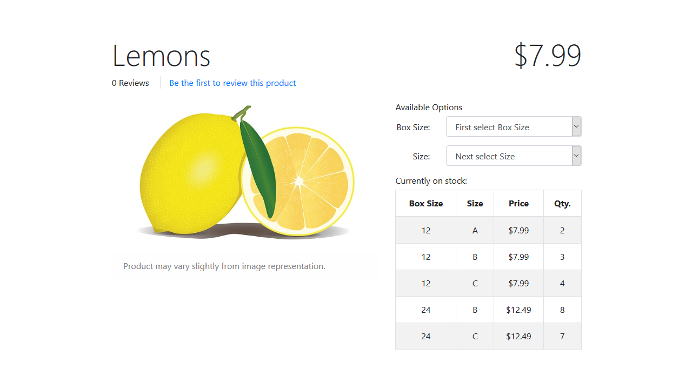Click the $12.49 price in quantity 8 row

518,310
